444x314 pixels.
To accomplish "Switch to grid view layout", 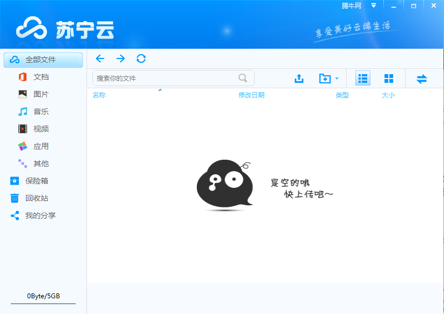I will pyautogui.click(x=389, y=78).
